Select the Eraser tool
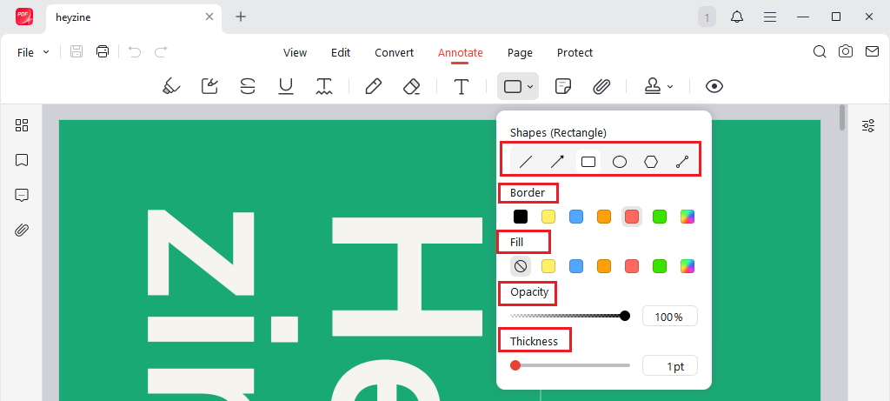 411,86
